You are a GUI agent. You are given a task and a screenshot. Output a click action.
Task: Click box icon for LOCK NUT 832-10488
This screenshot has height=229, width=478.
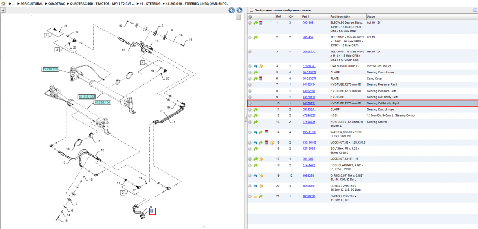(x=272, y=142)
